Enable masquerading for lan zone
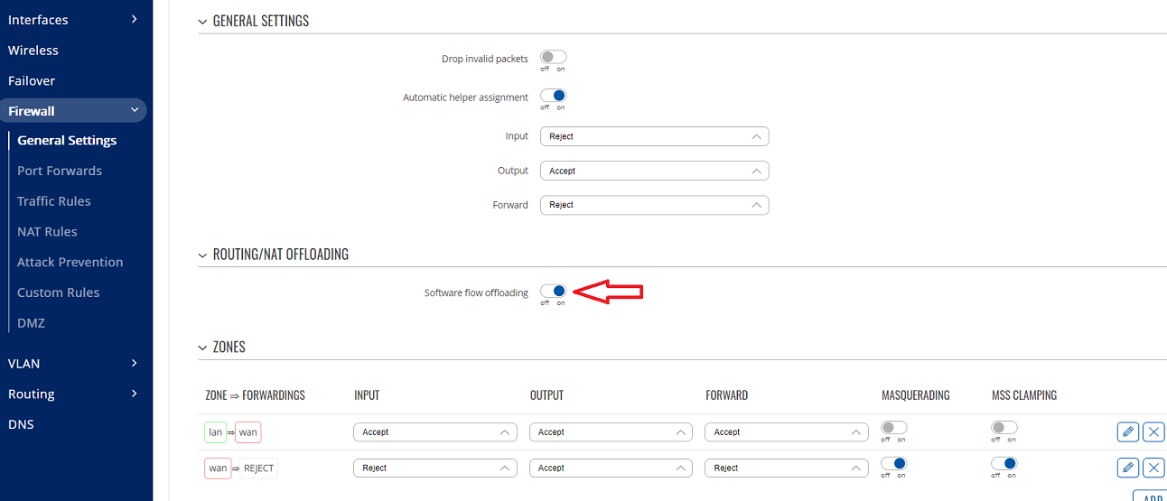 [x=894, y=428]
